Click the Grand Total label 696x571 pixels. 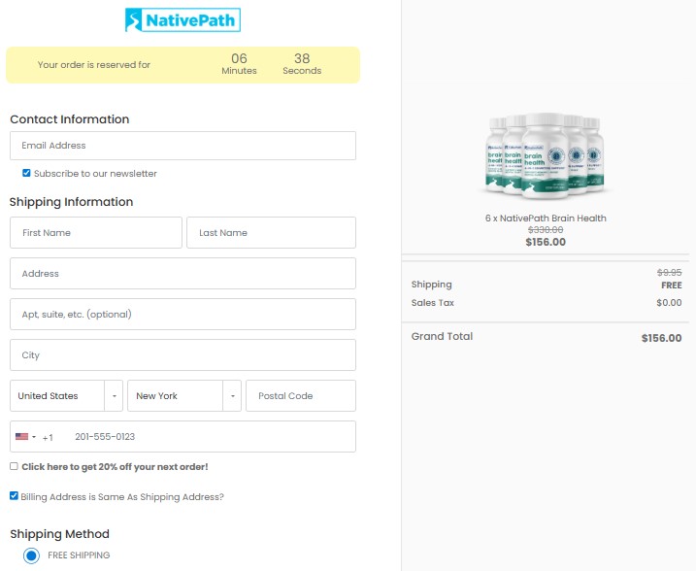(x=442, y=336)
